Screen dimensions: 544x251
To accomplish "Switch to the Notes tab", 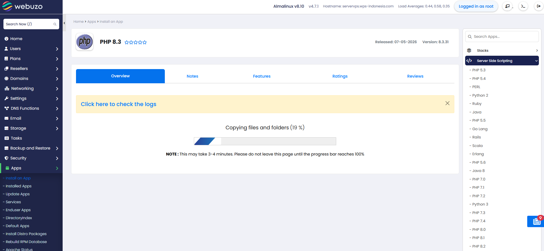I will coord(192,76).
